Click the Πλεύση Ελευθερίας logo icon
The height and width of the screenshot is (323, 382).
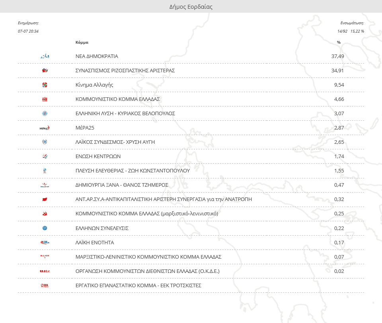(x=45, y=171)
